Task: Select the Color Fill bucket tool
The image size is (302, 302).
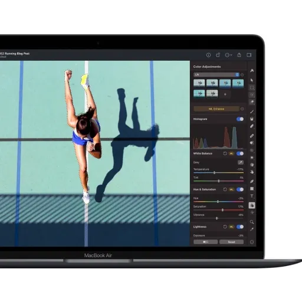Action: click(x=252, y=119)
